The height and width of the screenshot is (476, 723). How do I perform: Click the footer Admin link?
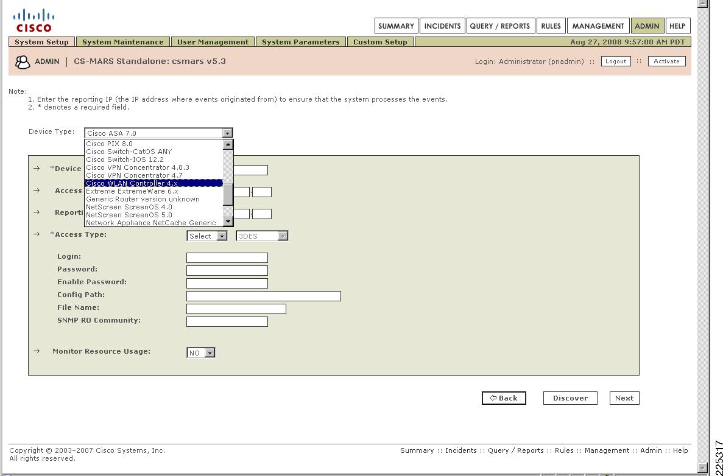click(x=651, y=450)
